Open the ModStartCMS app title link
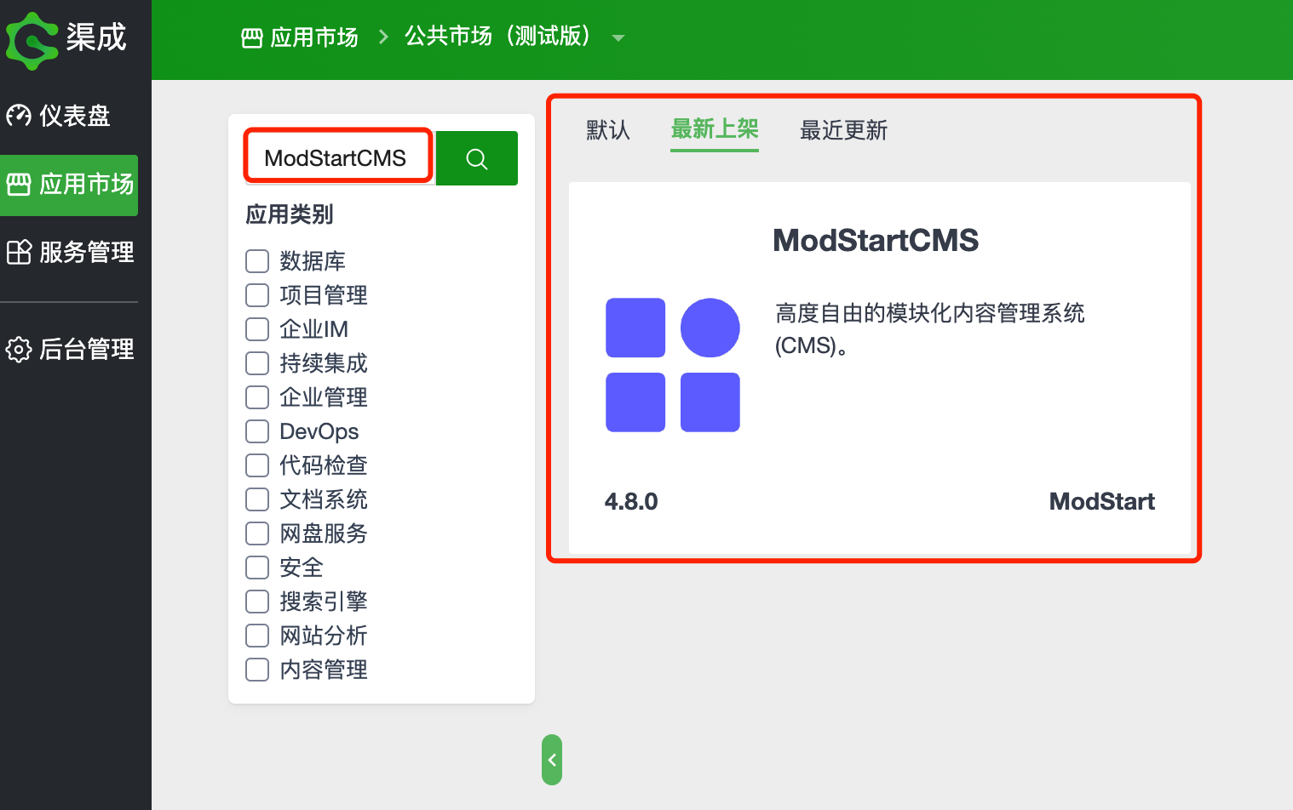1293x810 pixels. click(875, 241)
